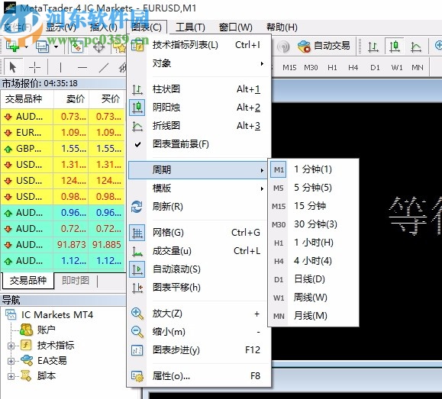Image resolution: width=442 pixels, height=399 pixels.
Task: Open the 图表(C) menu
Action: click(x=147, y=27)
